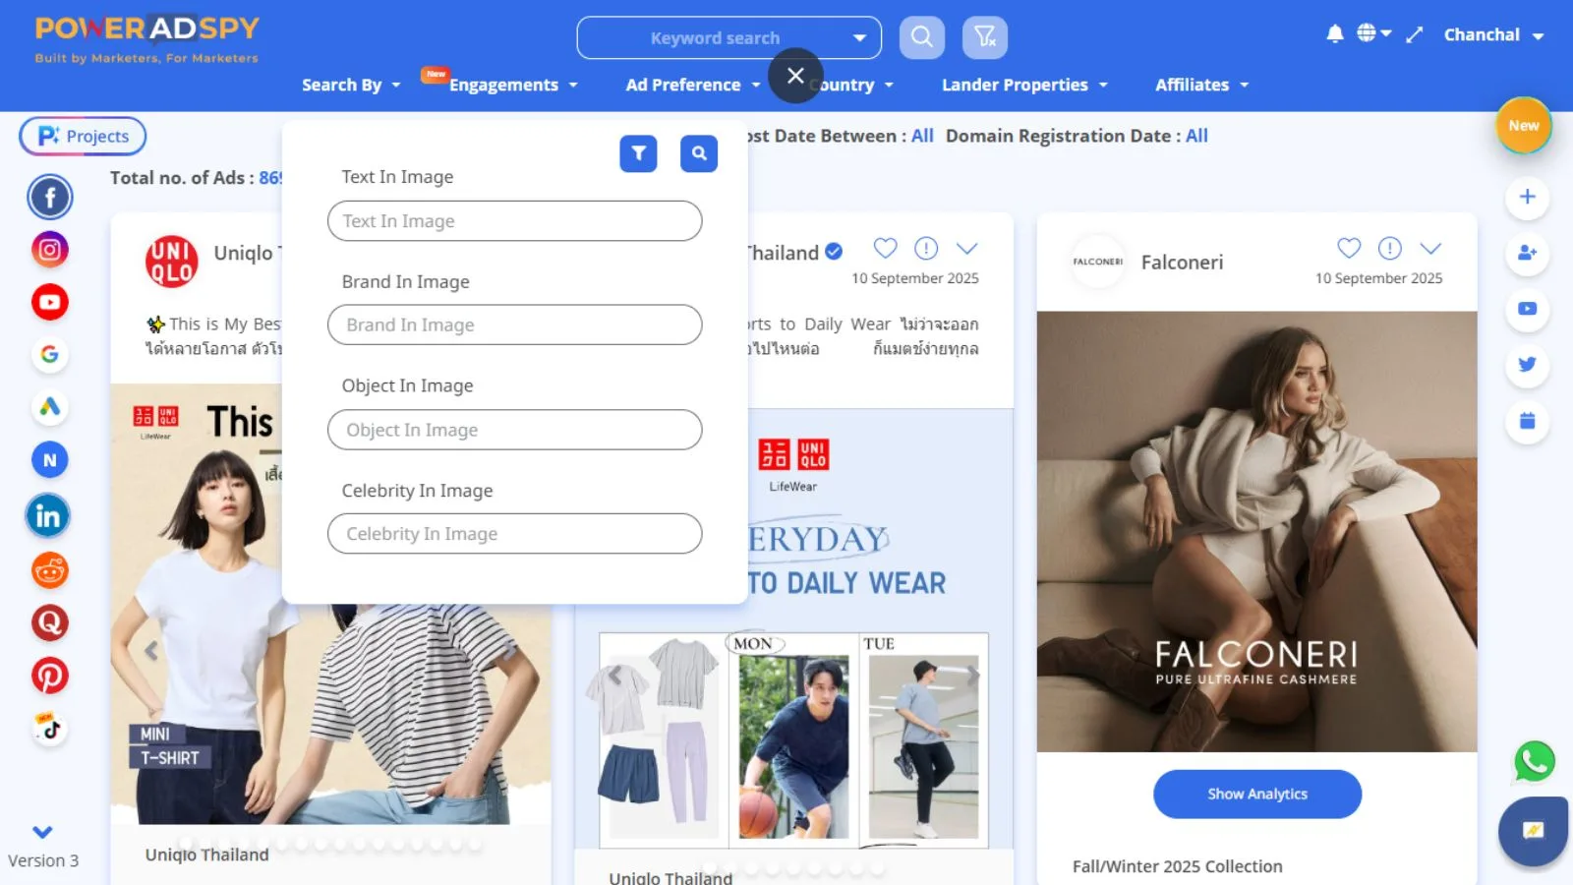
Task: Focus the Celebrity In Image field
Action: [x=514, y=534]
